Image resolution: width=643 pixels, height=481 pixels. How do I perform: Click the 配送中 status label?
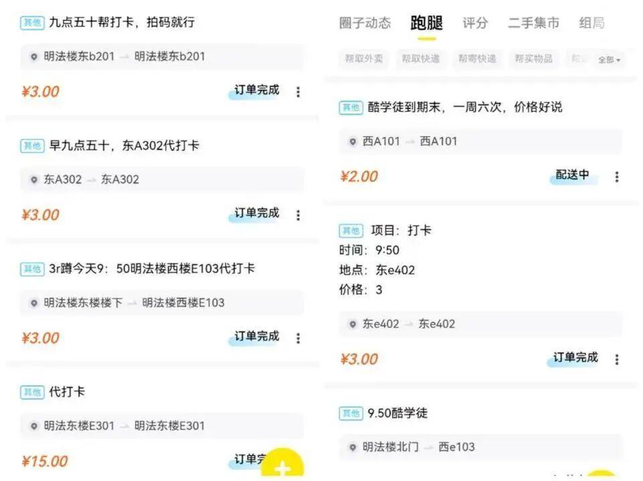573,175
